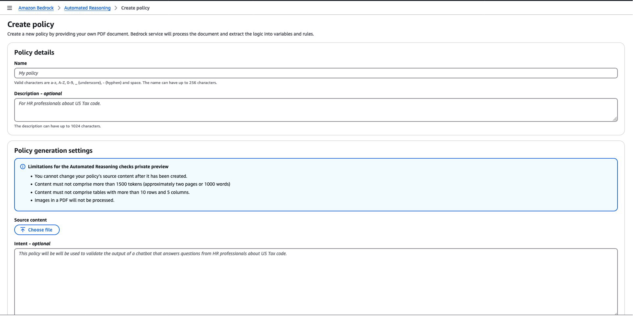Click the Policy generation settings heading

(x=53, y=150)
